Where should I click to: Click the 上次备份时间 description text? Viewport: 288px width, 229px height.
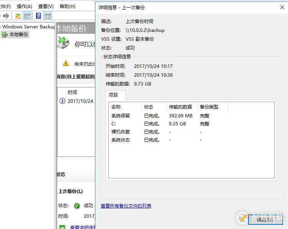139,21
